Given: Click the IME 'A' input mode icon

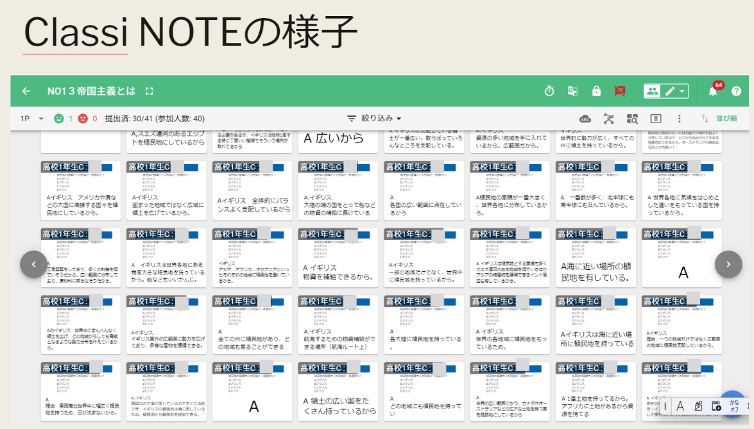Looking at the screenshot, I should pyautogui.click(x=680, y=406).
